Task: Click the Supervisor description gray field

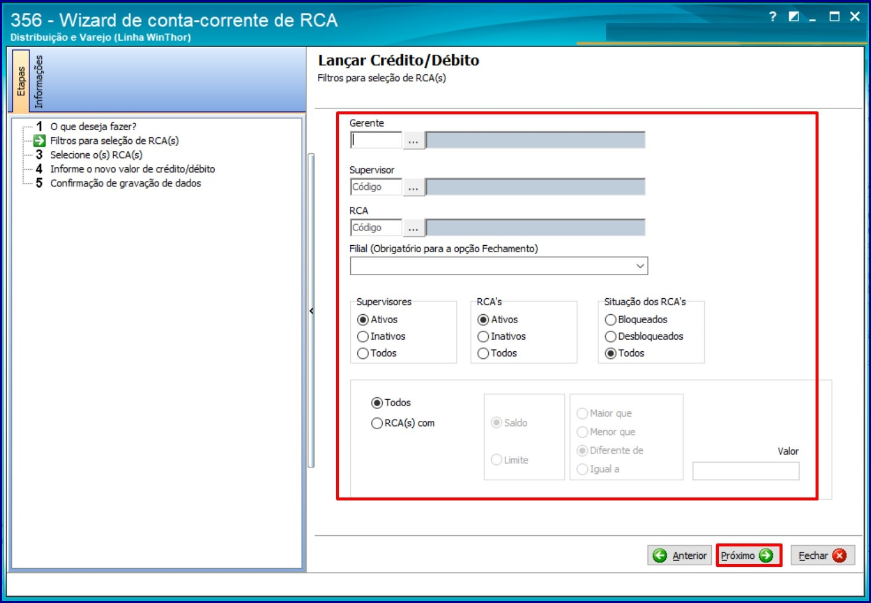Action: (x=535, y=187)
